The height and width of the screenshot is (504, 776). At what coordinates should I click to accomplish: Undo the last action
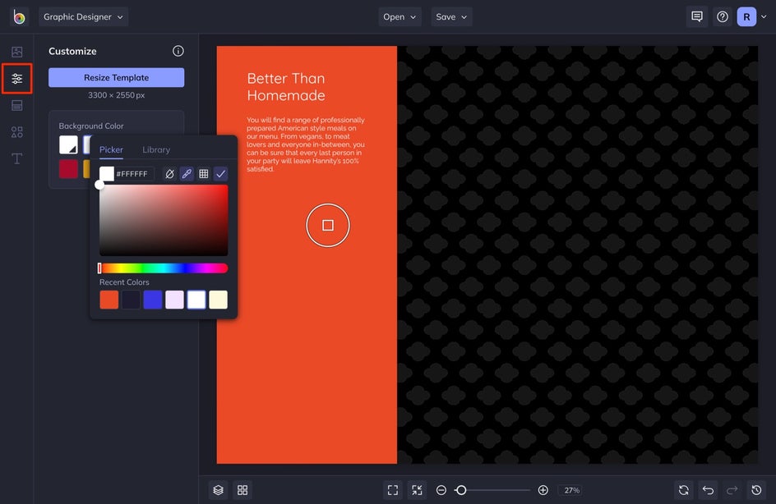coord(708,490)
